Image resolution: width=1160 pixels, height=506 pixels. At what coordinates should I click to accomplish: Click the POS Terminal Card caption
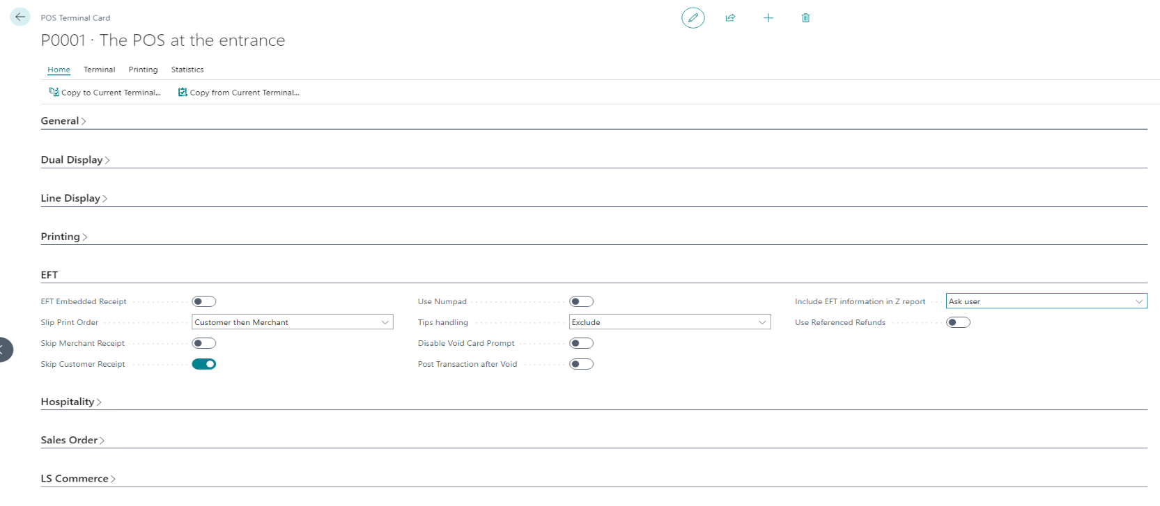click(x=75, y=18)
